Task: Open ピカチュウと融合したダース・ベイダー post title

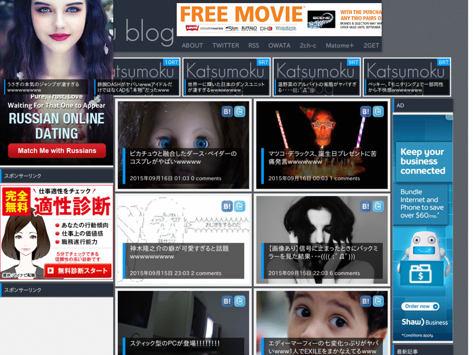Action: (x=183, y=158)
